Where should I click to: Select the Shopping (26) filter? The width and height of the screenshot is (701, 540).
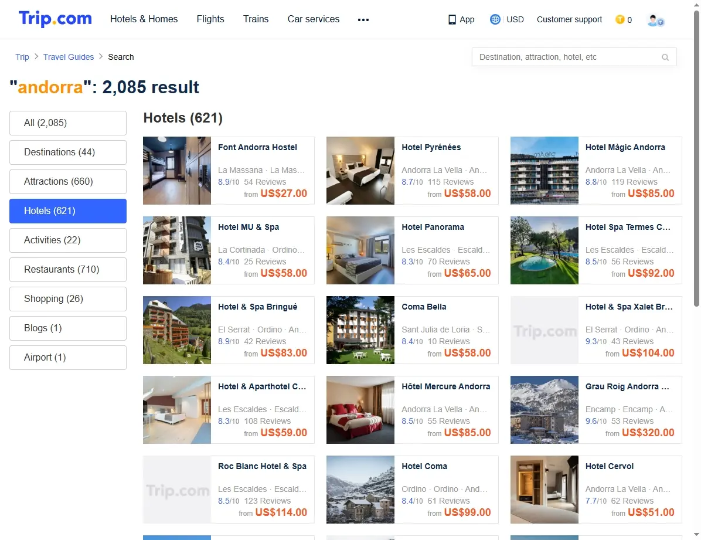(x=68, y=298)
